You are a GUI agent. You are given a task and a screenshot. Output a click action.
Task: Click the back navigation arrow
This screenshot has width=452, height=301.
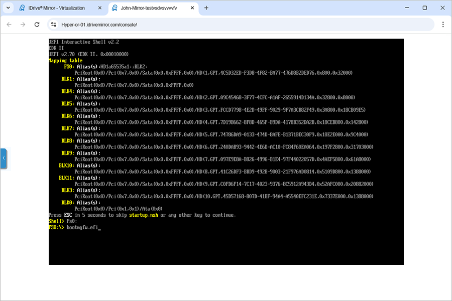9,24
